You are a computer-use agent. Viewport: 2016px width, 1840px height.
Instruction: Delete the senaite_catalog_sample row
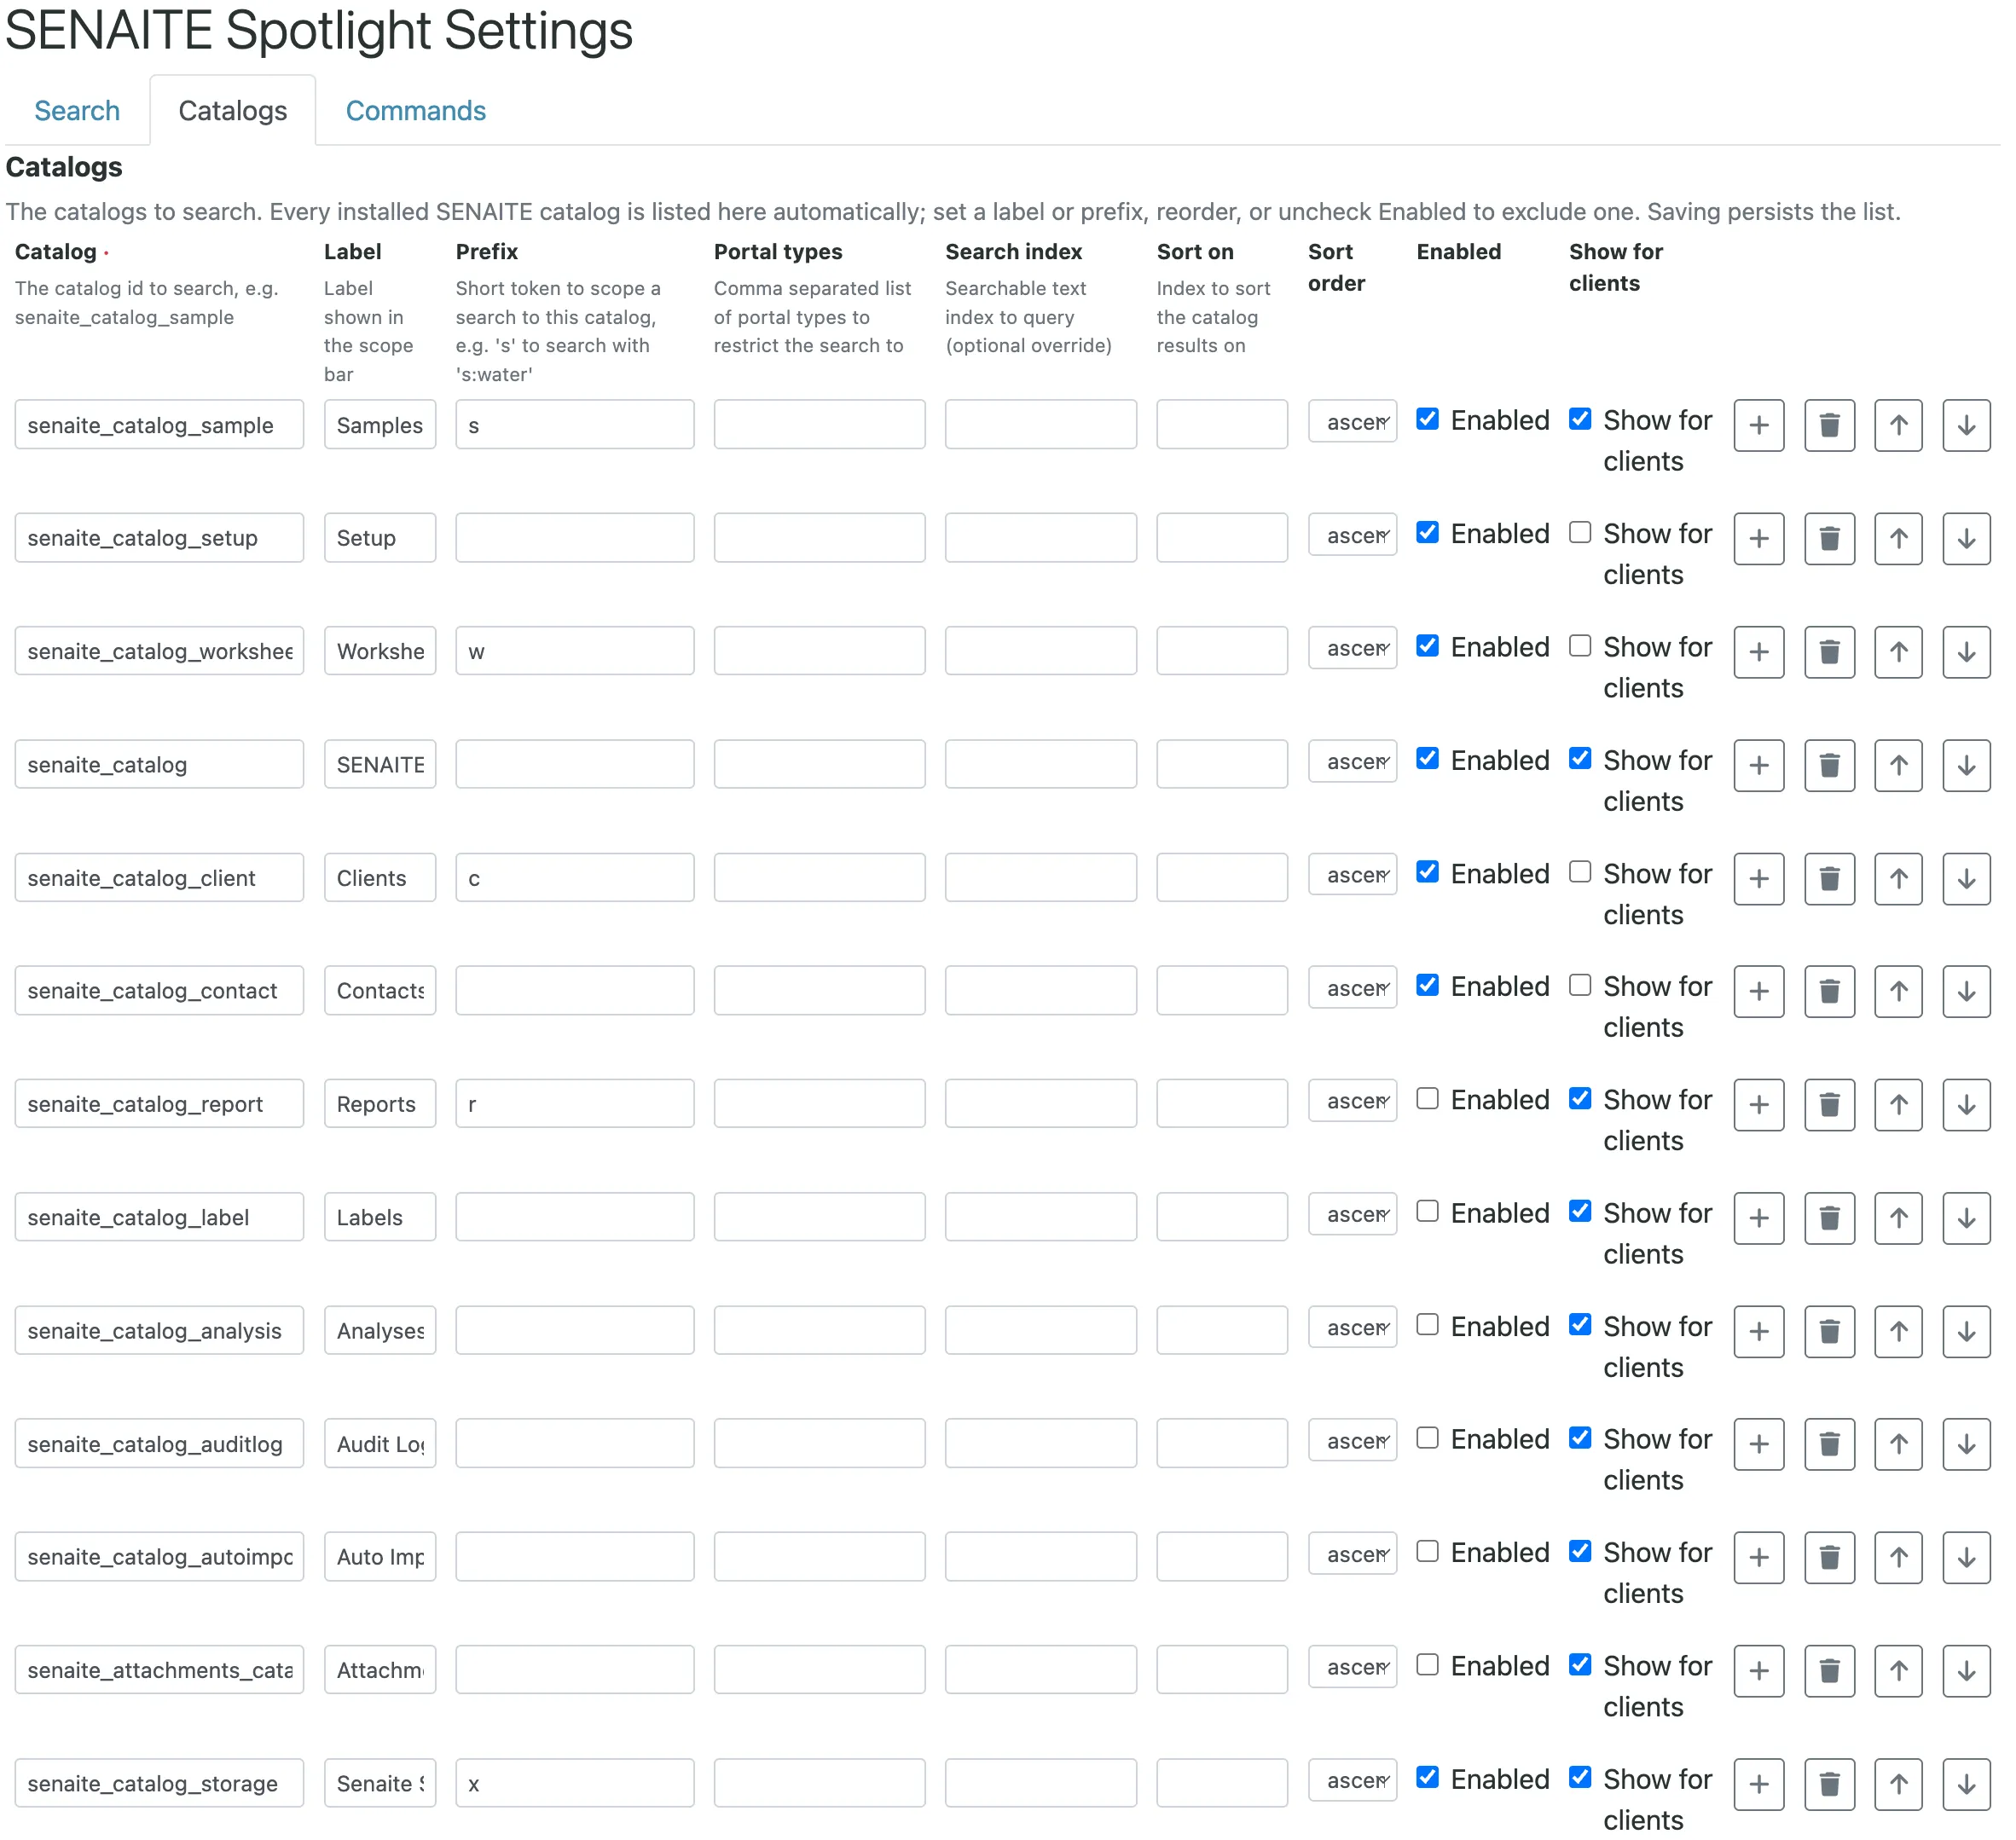click(1829, 425)
